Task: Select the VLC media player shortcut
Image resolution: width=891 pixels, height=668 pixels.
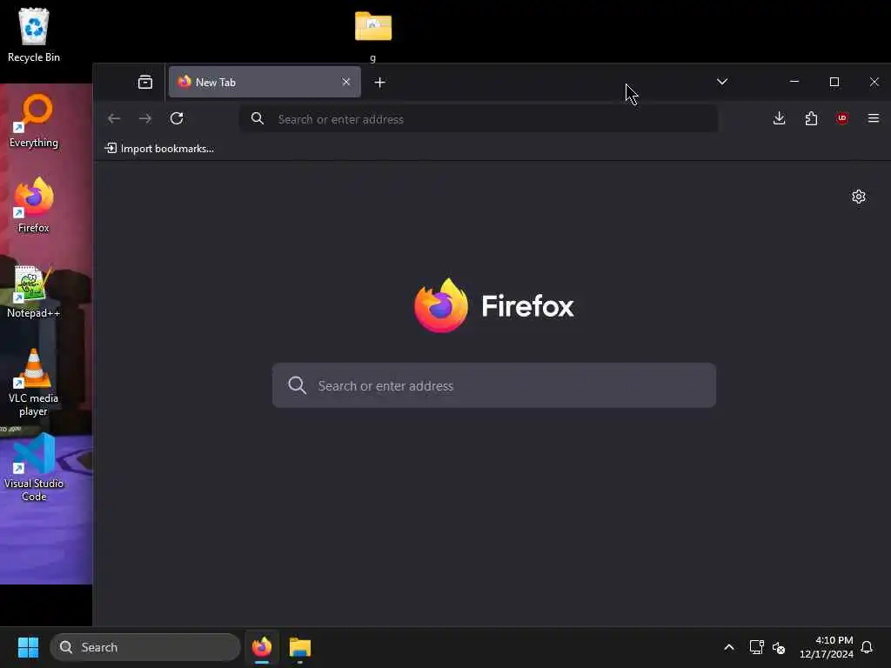Action: click(34, 383)
